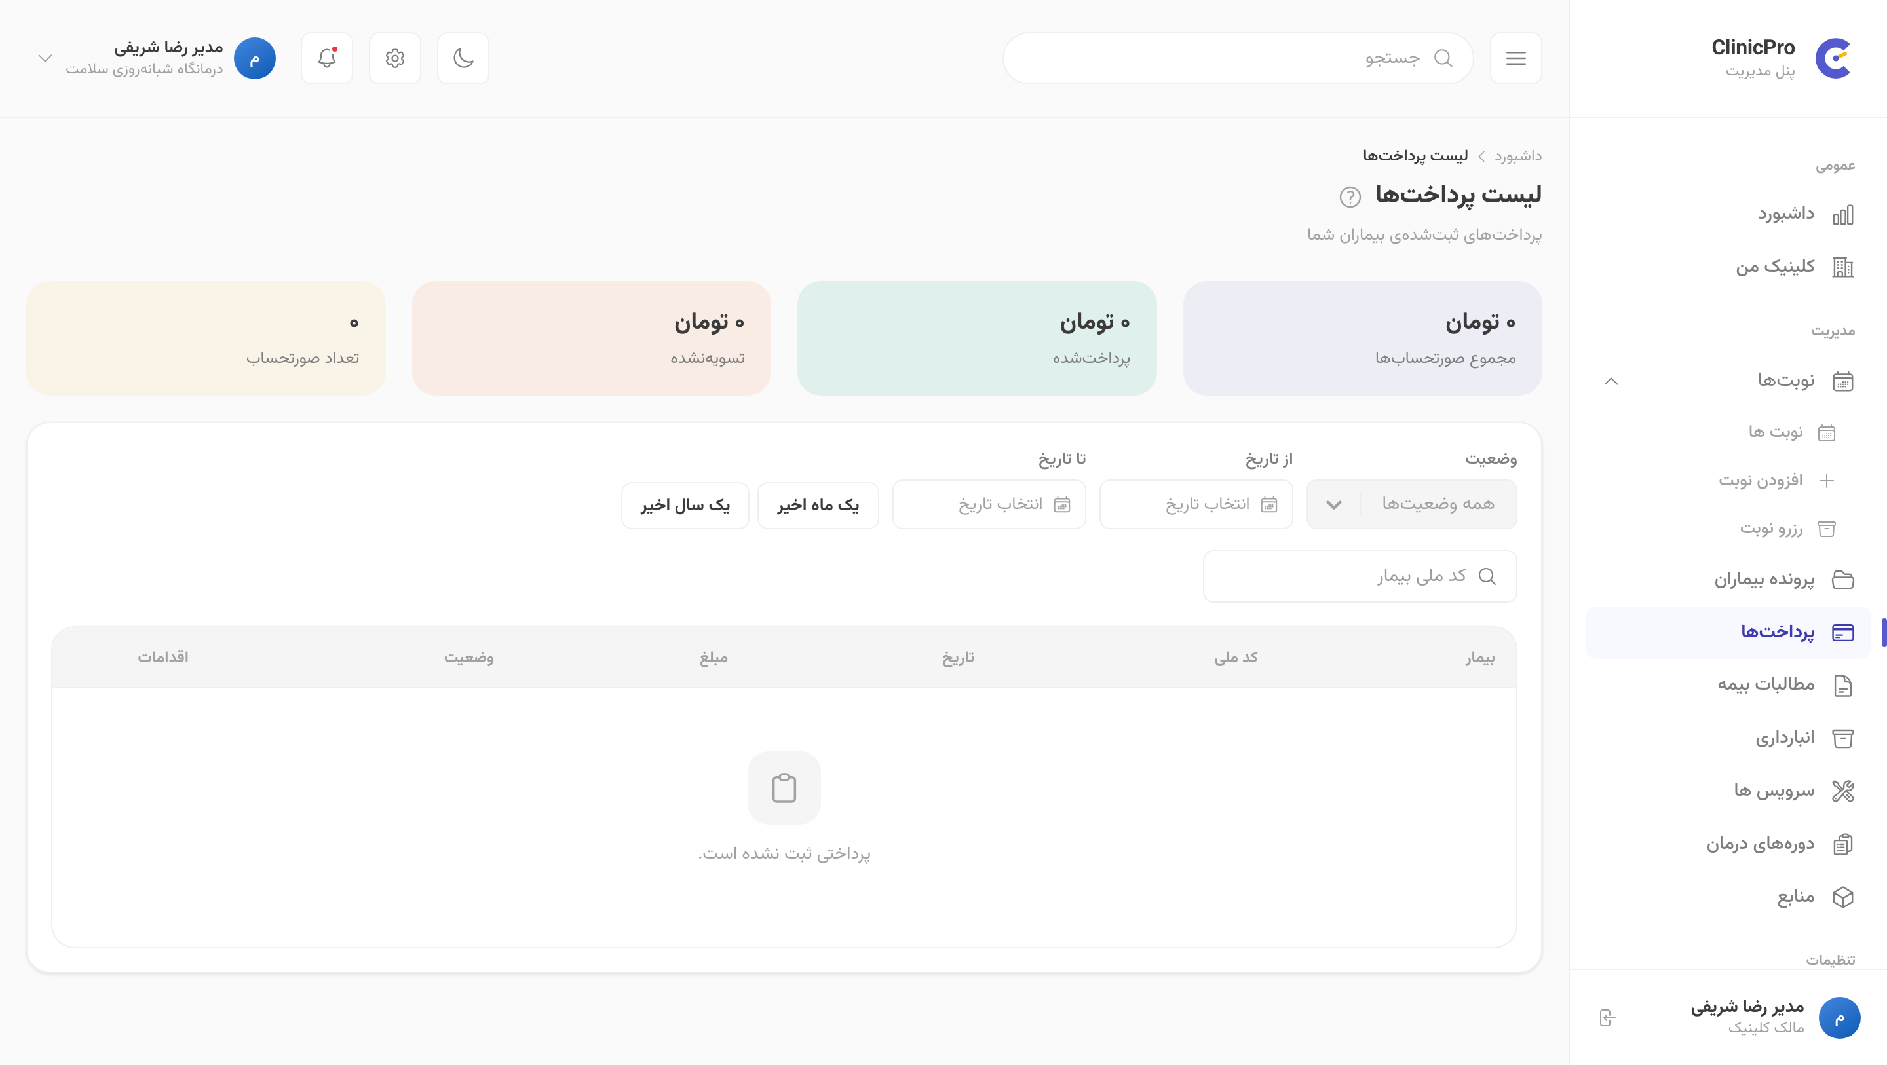Click the logout icon in the sidebar footer
The width and height of the screenshot is (1887, 1065).
coord(1607,1017)
